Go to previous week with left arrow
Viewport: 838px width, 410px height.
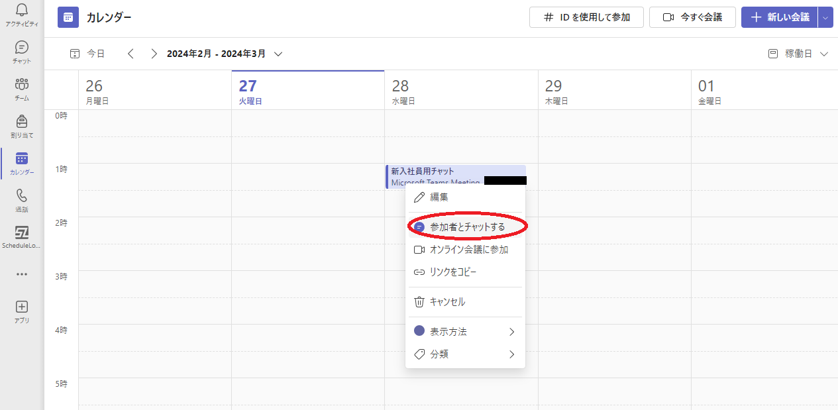click(x=131, y=54)
